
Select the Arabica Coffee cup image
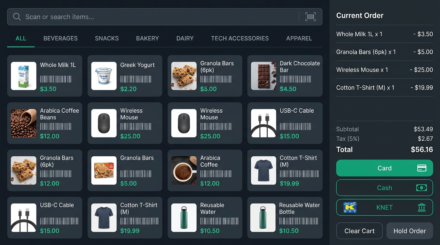(x=184, y=170)
